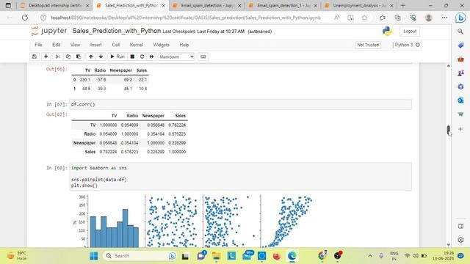Show hidden system tray icons
This screenshot has height=264, width=470.
(370, 256)
